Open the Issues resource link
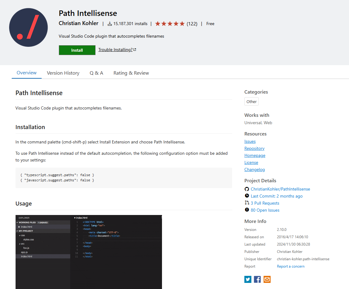This screenshot has height=289, width=349. click(250, 142)
